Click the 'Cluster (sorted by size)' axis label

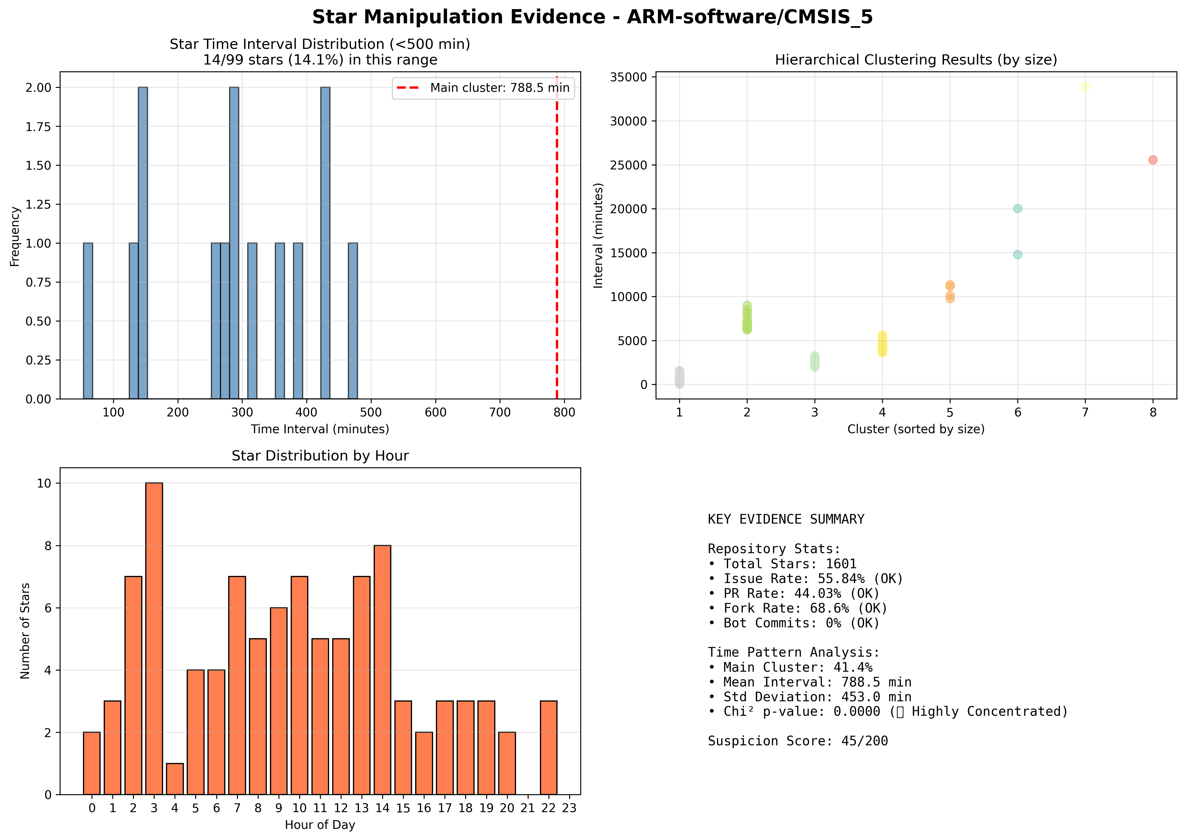click(916, 429)
